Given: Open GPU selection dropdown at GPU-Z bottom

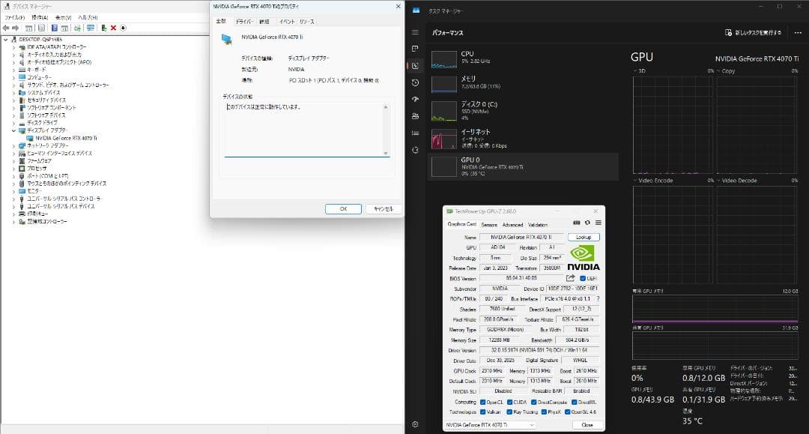Looking at the screenshot, I should click(490, 425).
